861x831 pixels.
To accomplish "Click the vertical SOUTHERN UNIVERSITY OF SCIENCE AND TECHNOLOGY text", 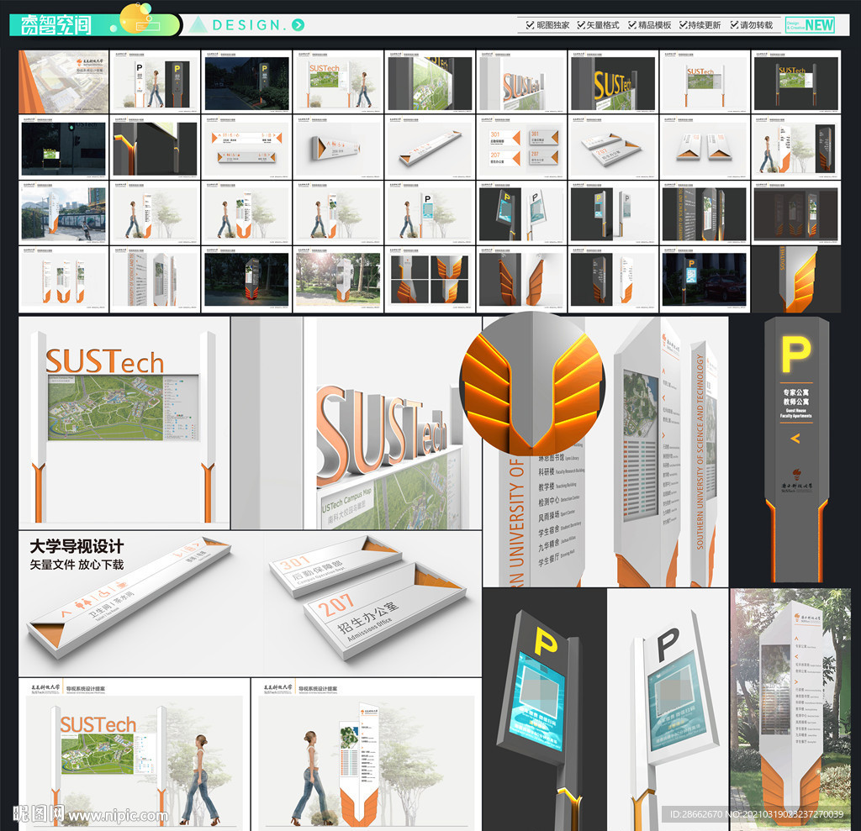I will pos(700,451).
